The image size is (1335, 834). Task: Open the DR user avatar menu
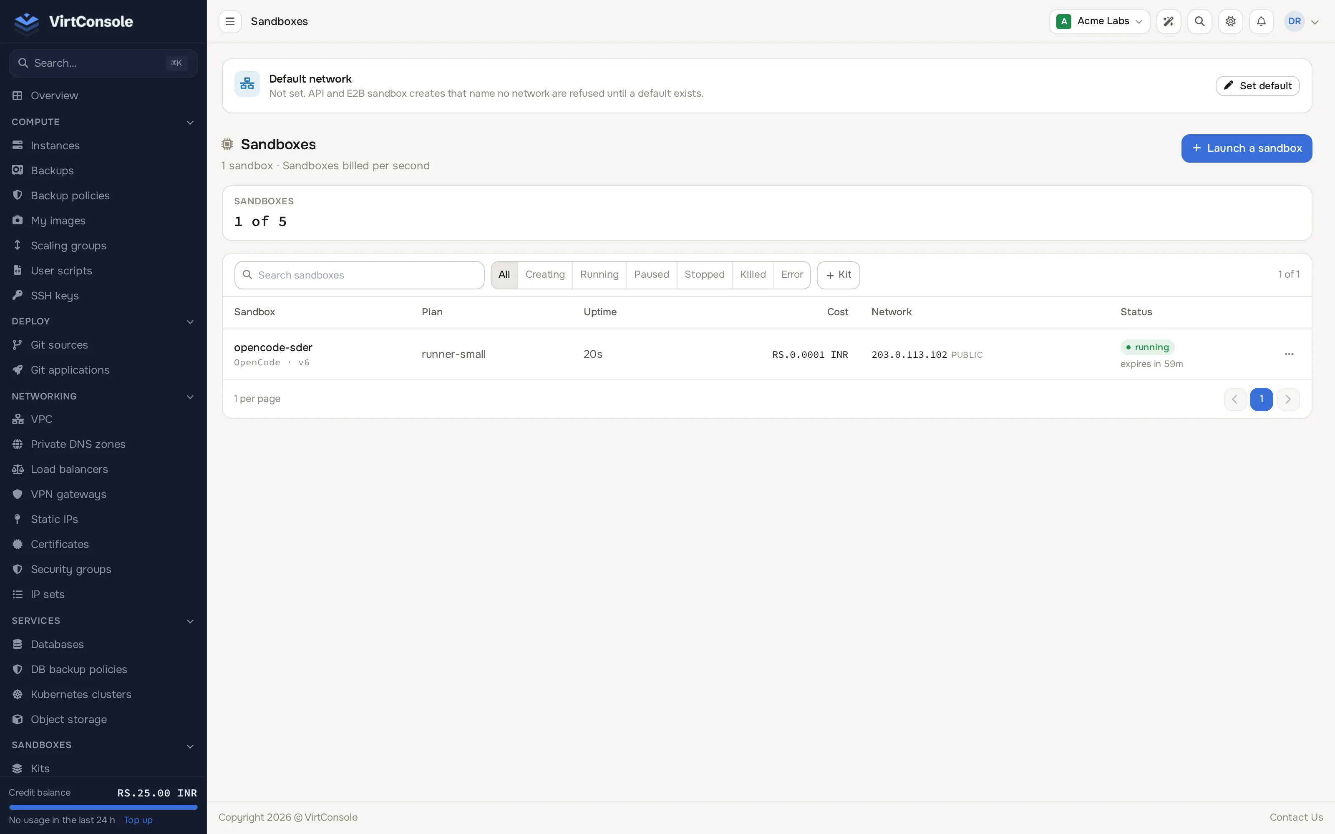1301,22
